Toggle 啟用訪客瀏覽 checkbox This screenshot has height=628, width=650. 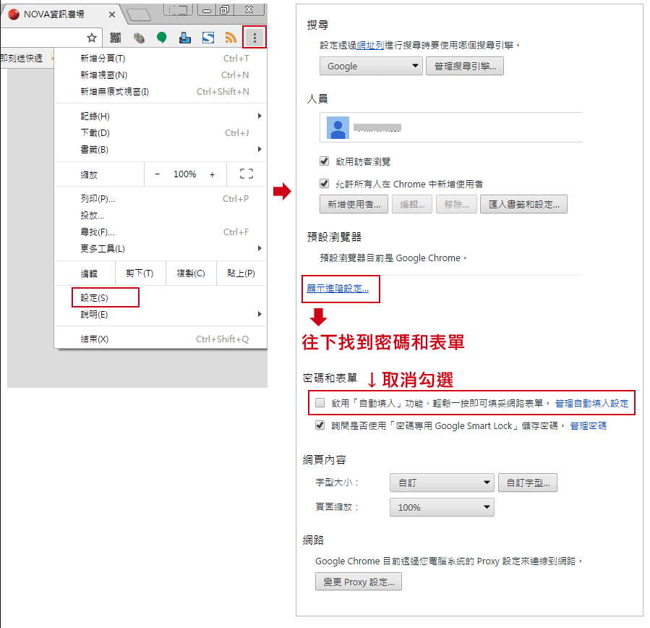click(x=324, y=161)
